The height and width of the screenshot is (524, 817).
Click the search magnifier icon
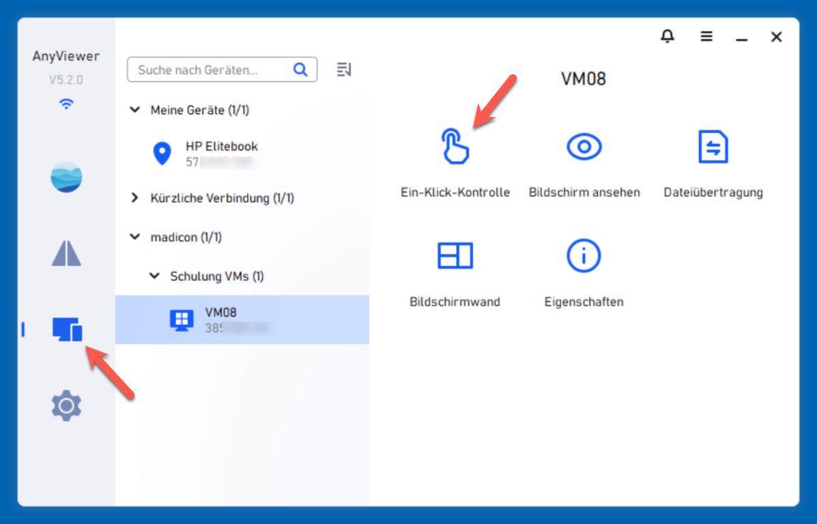300,70
